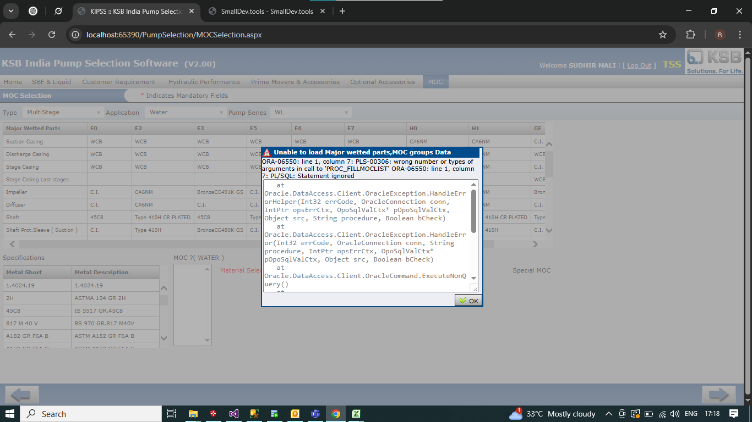Click the MOC list box scroll-down arrow
752x422 pixels.
pos(207,341)
